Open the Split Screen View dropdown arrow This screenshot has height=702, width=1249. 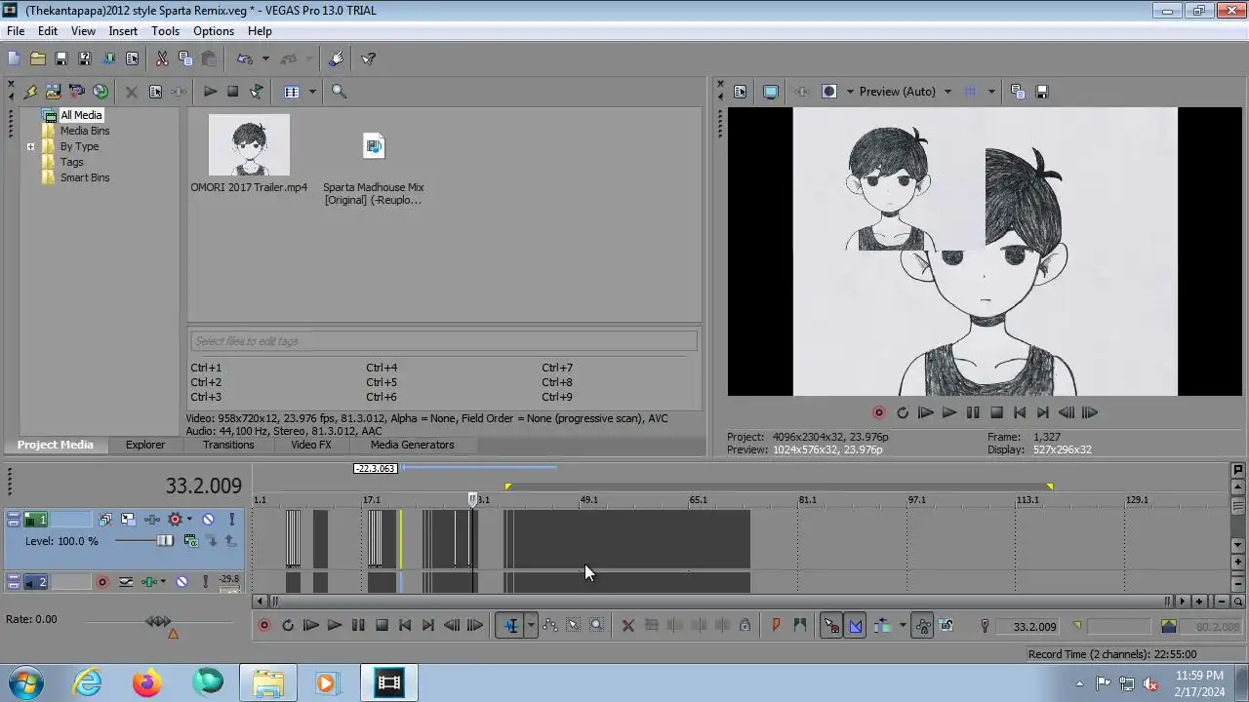850,92
